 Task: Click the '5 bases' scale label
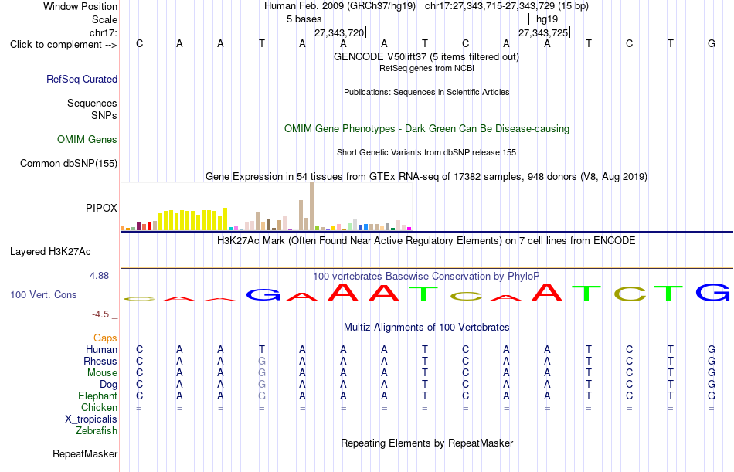coord(304,19)
